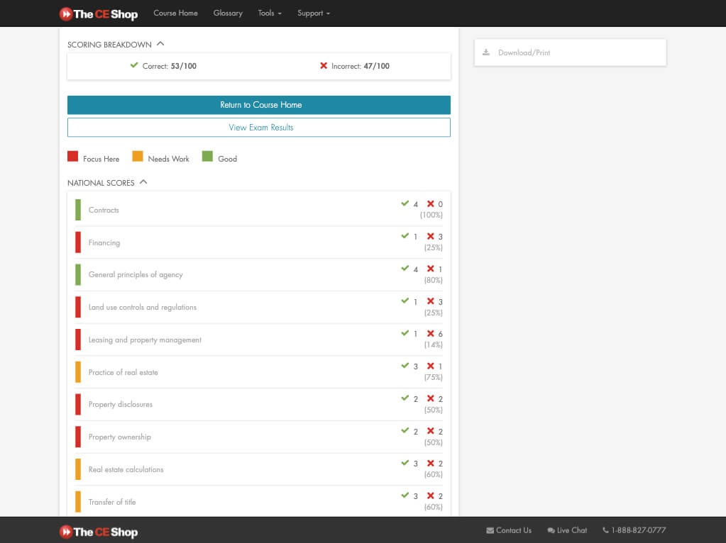
Task: Select Land use controls and regulations row
Action: (x=259, y=307)
